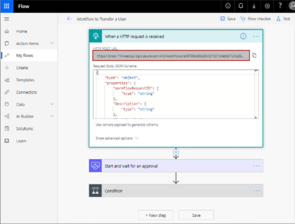This screenshot has height=224, width=295.
Task: Click the Create plus icon
Action: (7, 67)
